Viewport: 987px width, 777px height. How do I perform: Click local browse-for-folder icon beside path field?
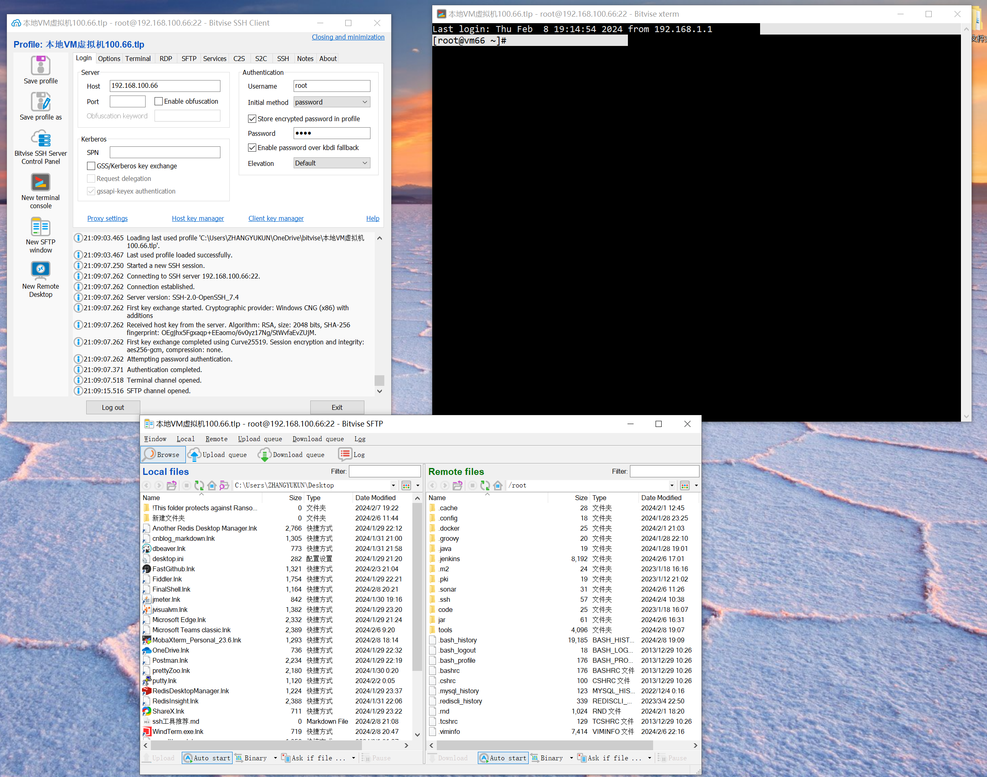click(224, 485)
